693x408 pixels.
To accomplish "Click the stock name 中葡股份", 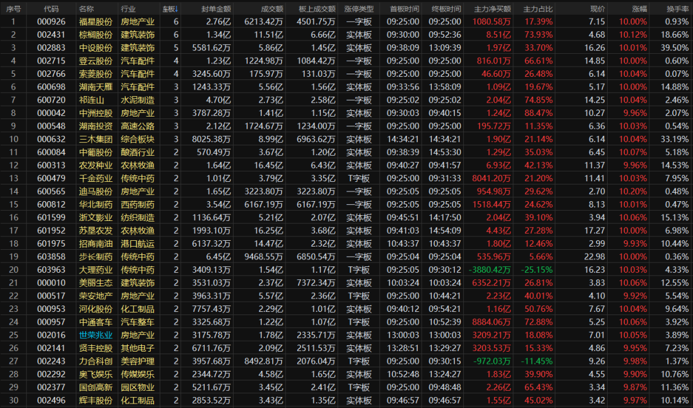I will tap(96, 152).
